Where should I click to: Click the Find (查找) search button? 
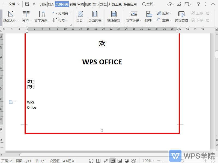tap(148, 4)
